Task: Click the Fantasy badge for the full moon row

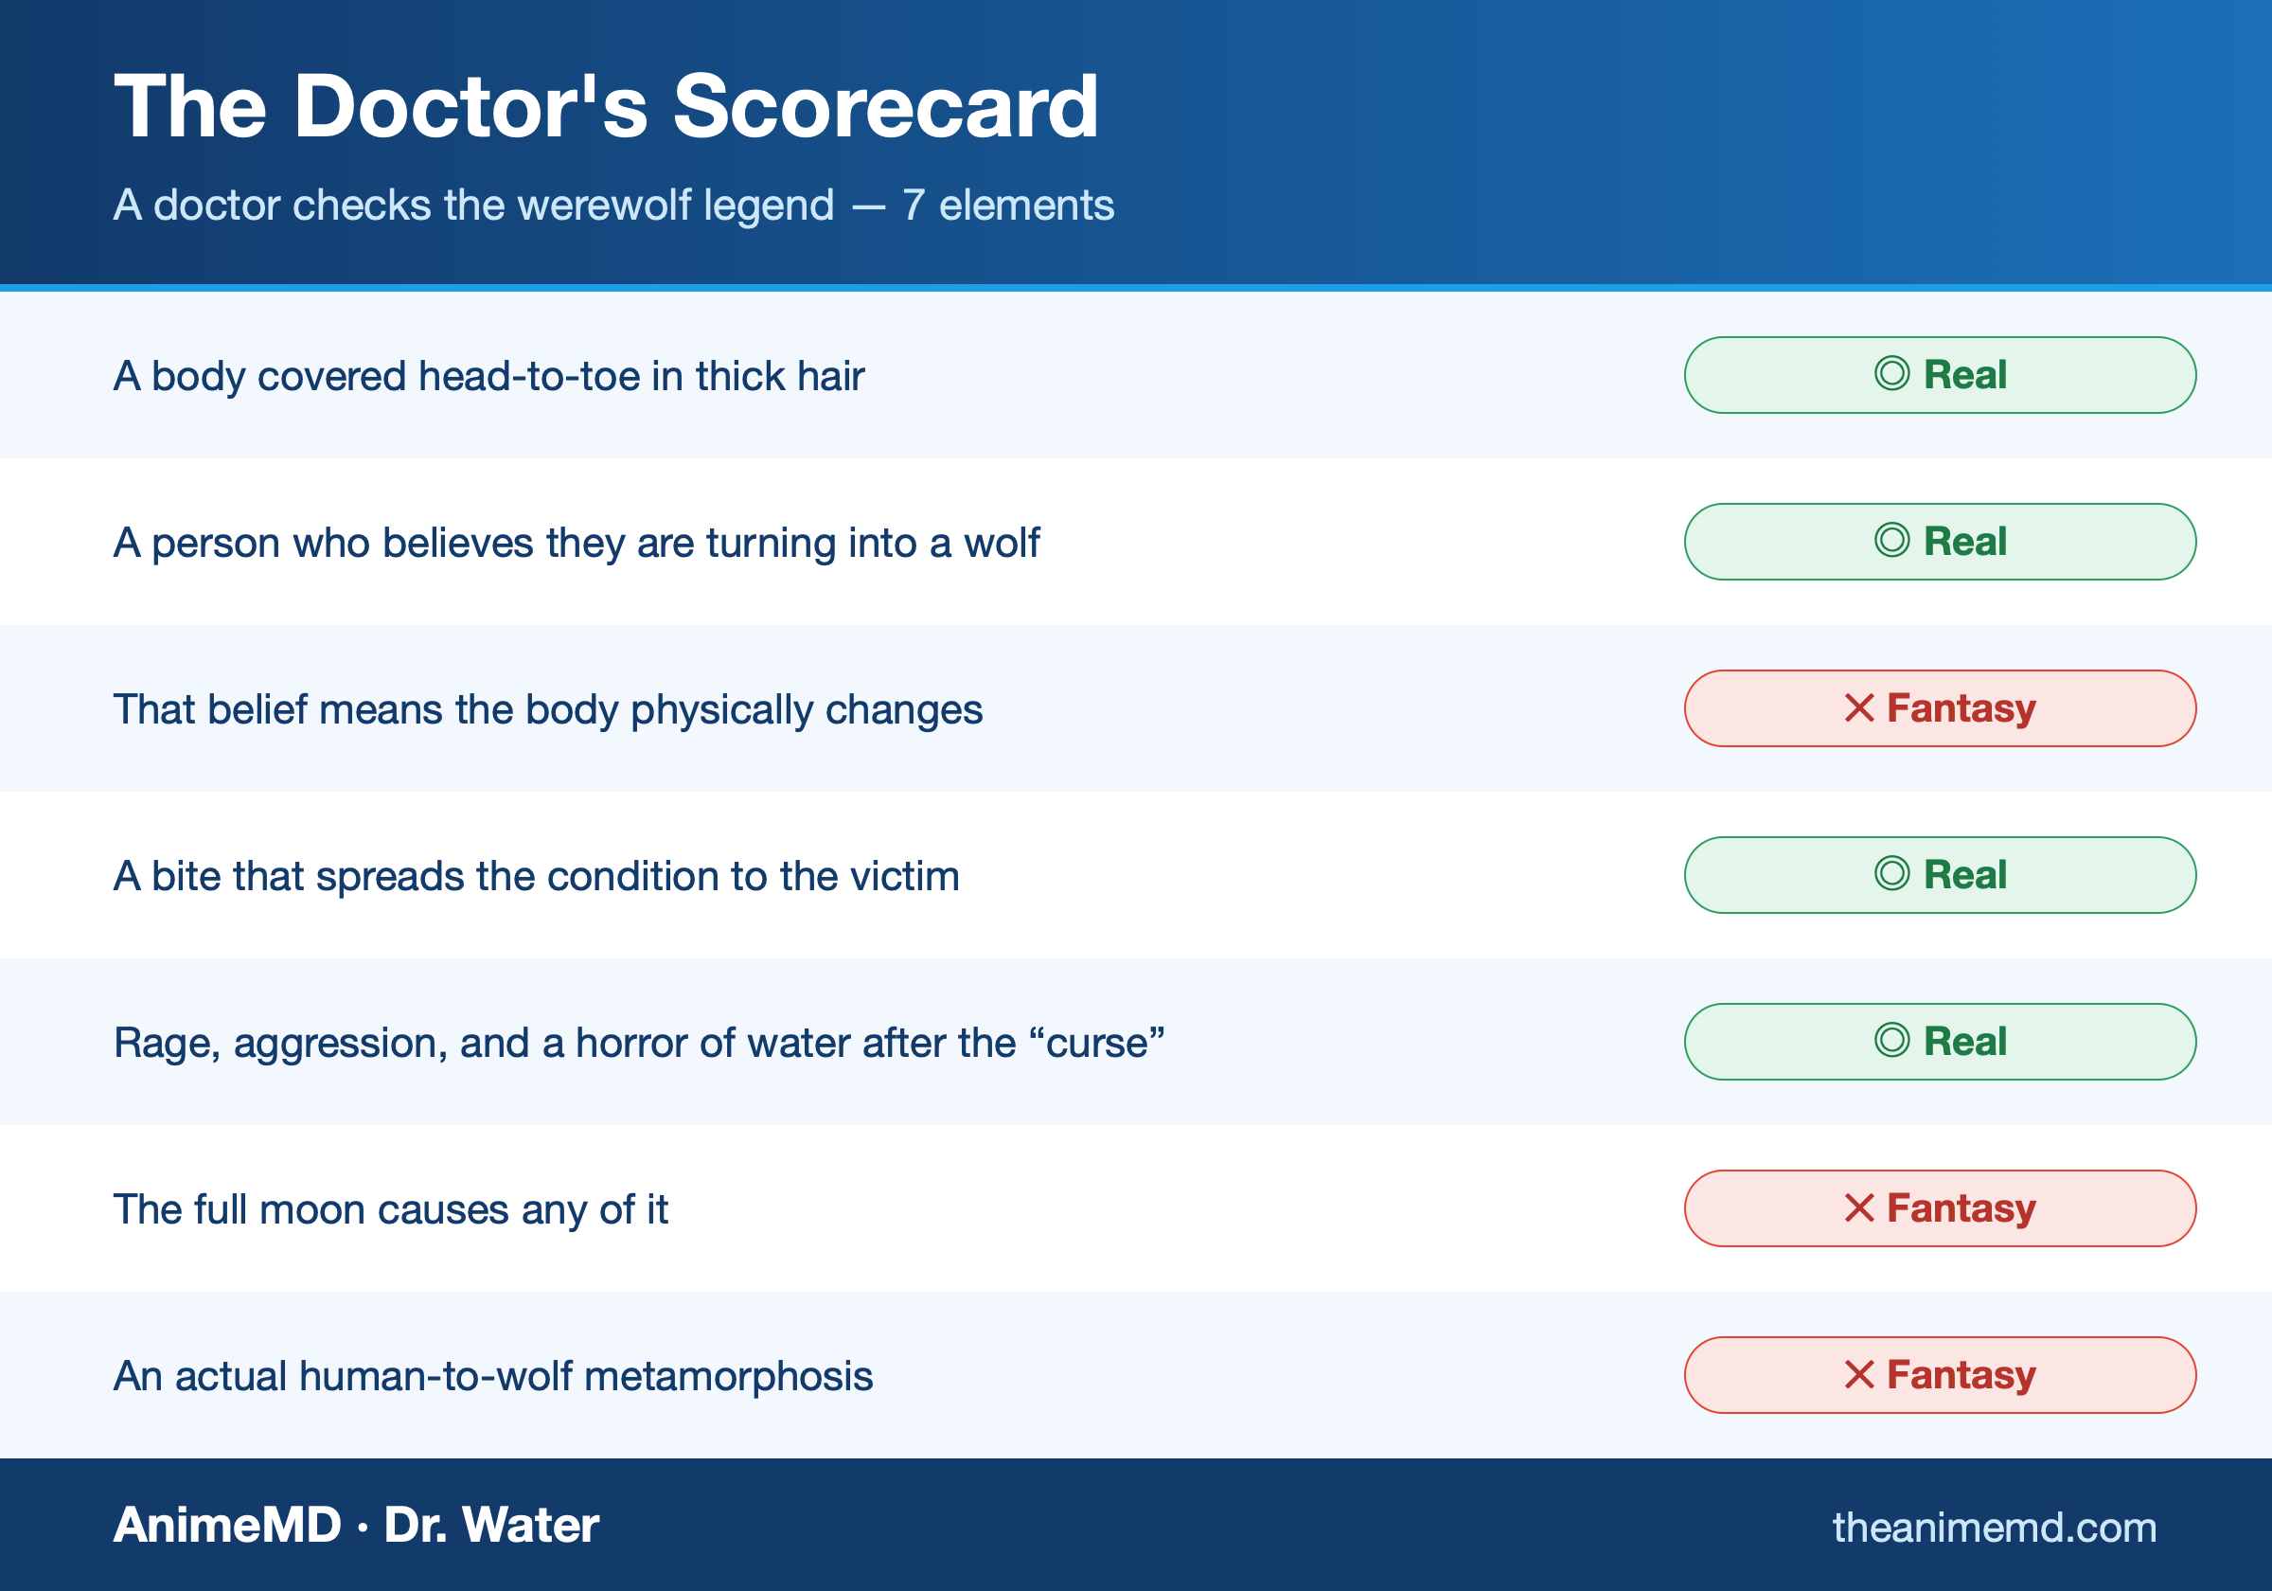Action: coord(1940,1207)
